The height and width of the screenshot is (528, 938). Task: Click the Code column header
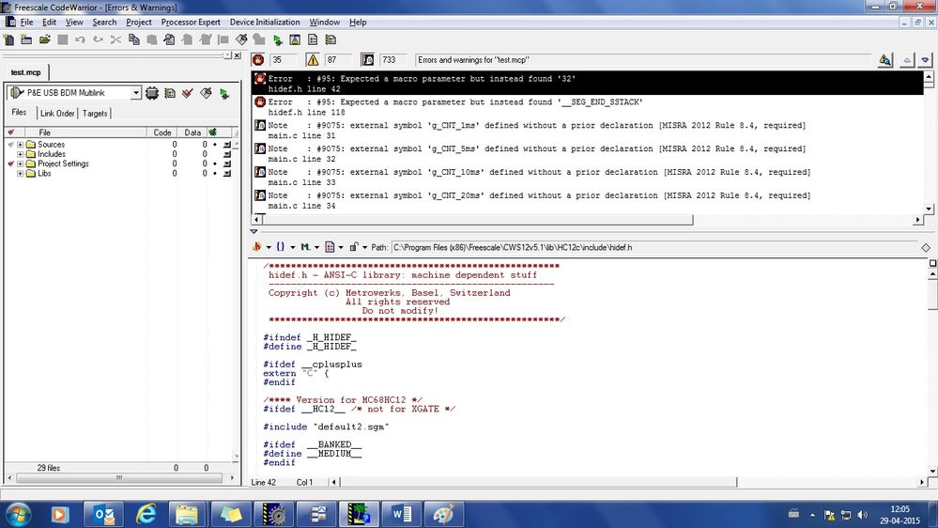162,132
